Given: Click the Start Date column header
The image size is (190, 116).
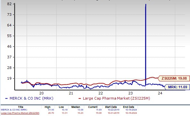Looking at the screenshot, I should 111,107.
